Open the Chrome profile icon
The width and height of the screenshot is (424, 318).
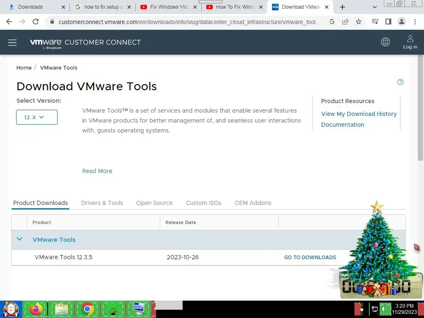402,22
